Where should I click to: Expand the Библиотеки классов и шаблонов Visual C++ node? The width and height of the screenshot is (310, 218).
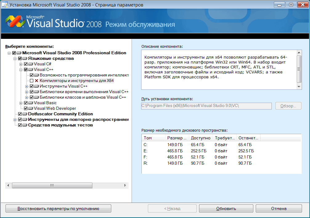point(27,97)
